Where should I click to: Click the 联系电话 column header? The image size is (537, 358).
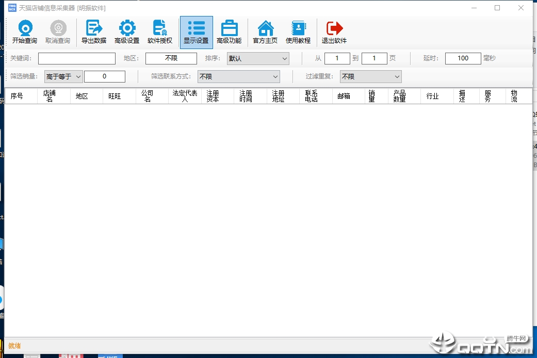pos(311,96)
